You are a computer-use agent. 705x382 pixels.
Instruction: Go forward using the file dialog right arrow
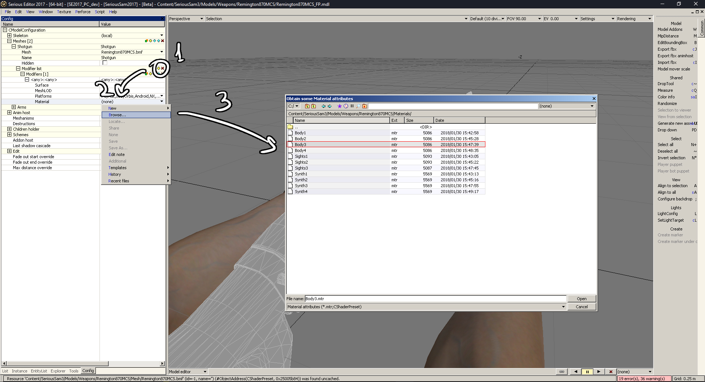click(x=330, y=106)
